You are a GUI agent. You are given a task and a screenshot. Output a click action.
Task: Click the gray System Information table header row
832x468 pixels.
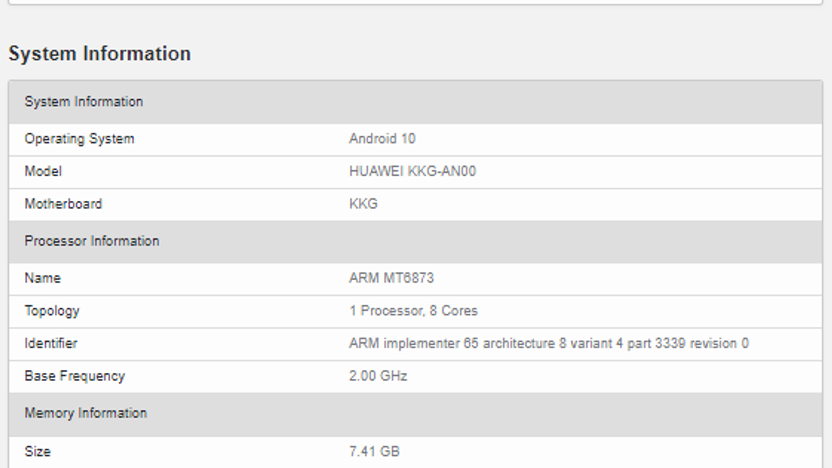coord(84,101)
